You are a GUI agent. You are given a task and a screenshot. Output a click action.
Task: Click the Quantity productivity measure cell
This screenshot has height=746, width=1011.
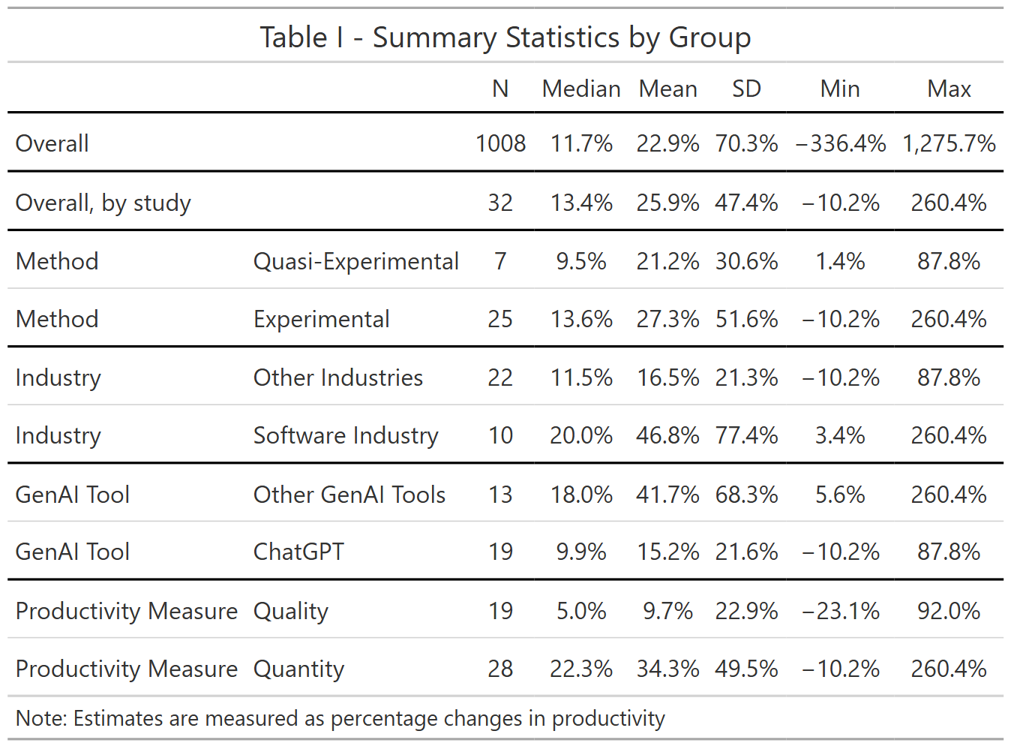click(x=299, y=669)
